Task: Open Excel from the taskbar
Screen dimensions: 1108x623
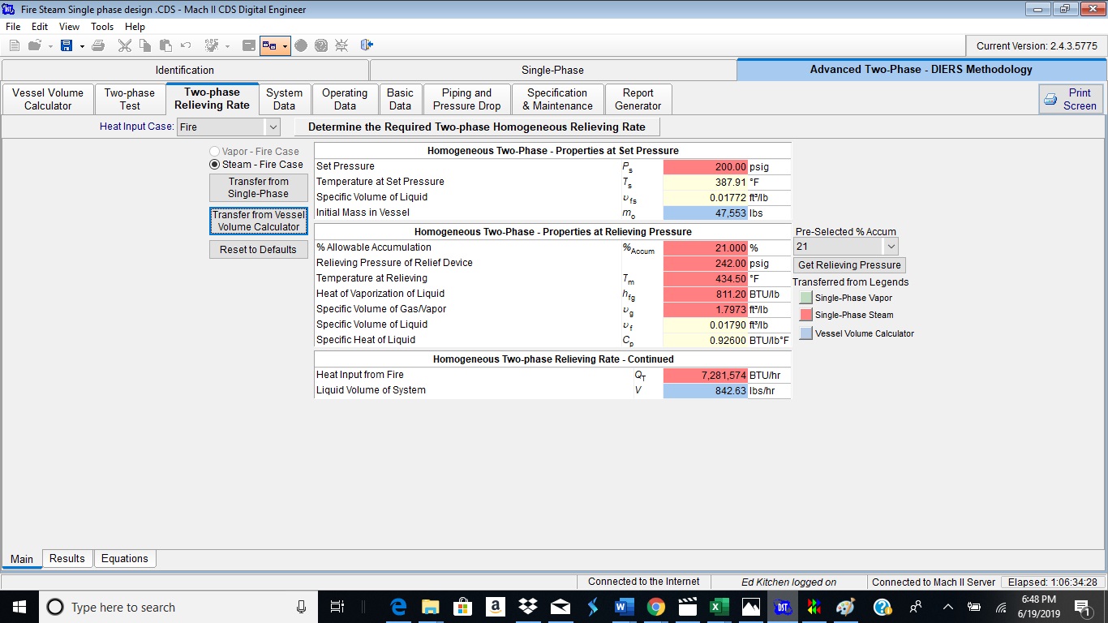Action: [719, 607]
